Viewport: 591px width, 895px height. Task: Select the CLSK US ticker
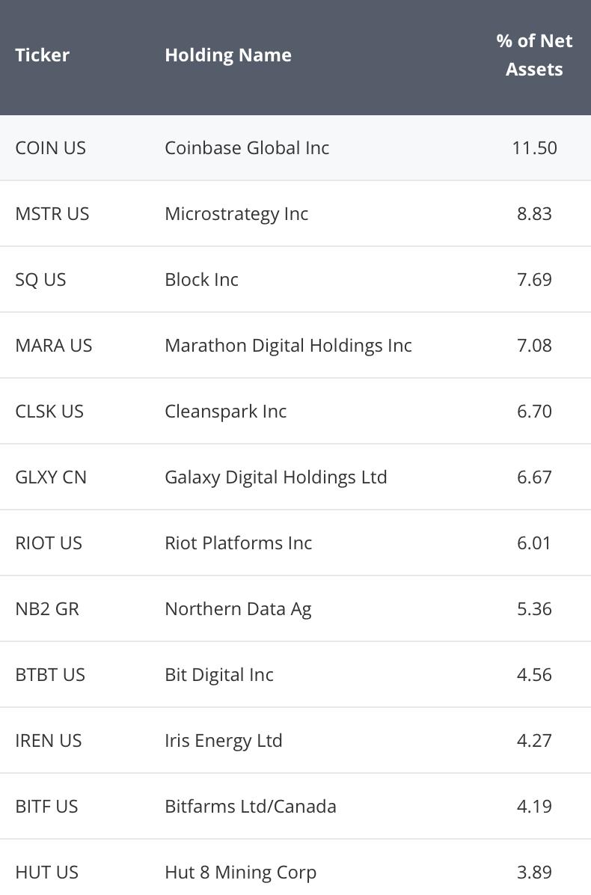49,411
